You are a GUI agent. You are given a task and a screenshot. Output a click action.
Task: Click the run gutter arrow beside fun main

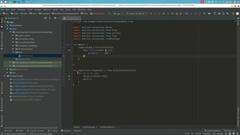coord(68,45)
